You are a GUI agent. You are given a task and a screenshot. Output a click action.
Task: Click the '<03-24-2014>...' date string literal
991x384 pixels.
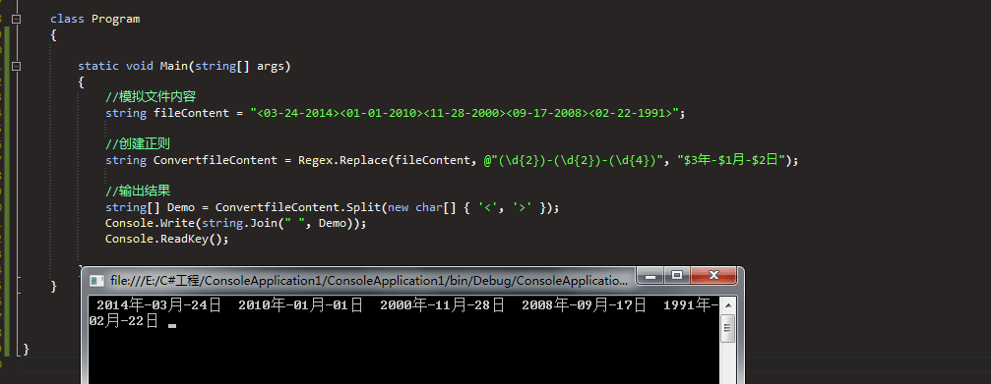click(x=465, y=113)
